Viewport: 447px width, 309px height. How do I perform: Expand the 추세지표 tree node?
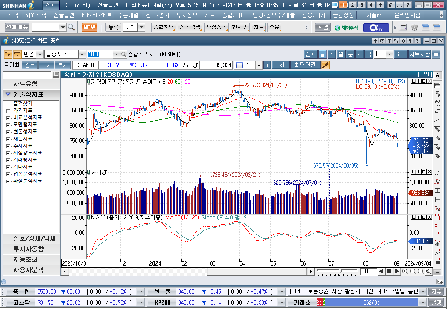8,146
